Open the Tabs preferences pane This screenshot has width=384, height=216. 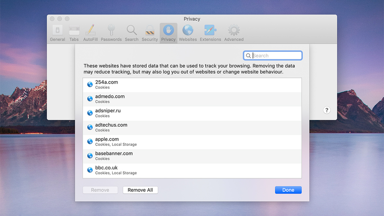[74, 33]
